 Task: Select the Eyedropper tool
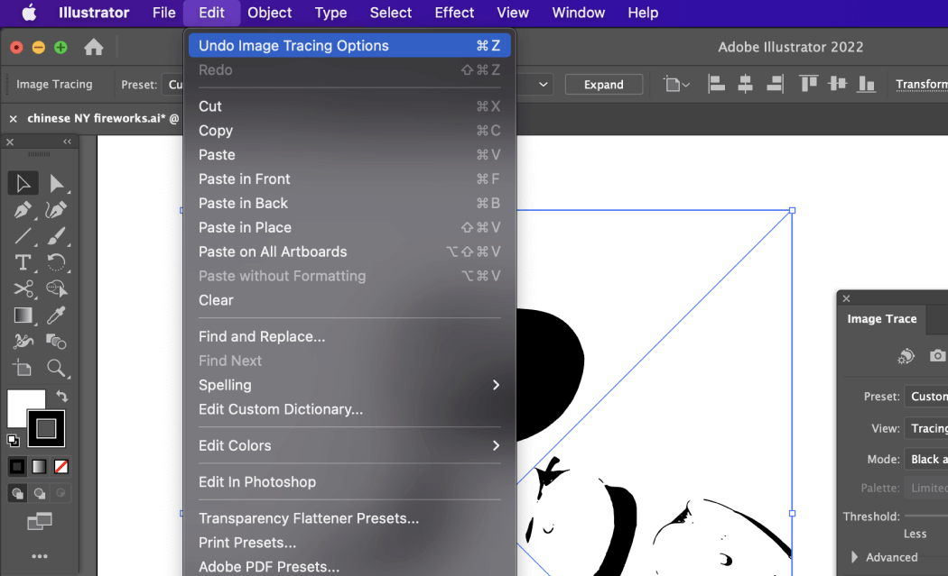click(57, 315)
